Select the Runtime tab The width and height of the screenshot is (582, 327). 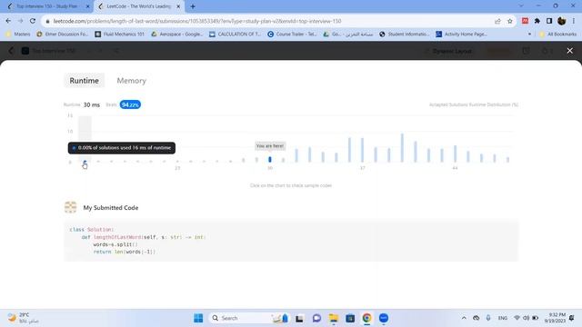(x=85, y=81)
